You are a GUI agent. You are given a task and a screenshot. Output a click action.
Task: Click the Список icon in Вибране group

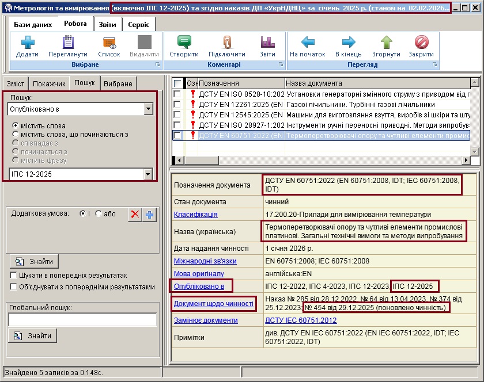109,43
